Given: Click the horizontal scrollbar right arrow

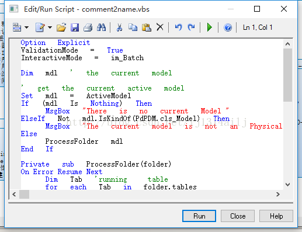Looking at the screenshot, I should pyautogui.click(x=278, y=194).
